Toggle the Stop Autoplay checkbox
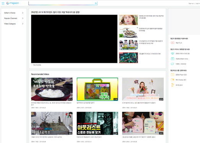The image size is (200, 143). tap(32, 65)
